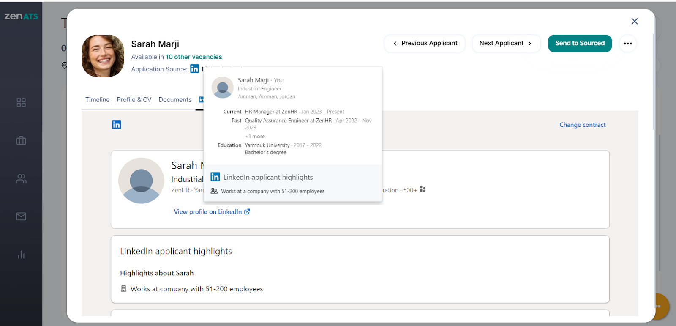676x326 pixels.
Task: Switch to the Timeline tab
Action: click(98, 100)
